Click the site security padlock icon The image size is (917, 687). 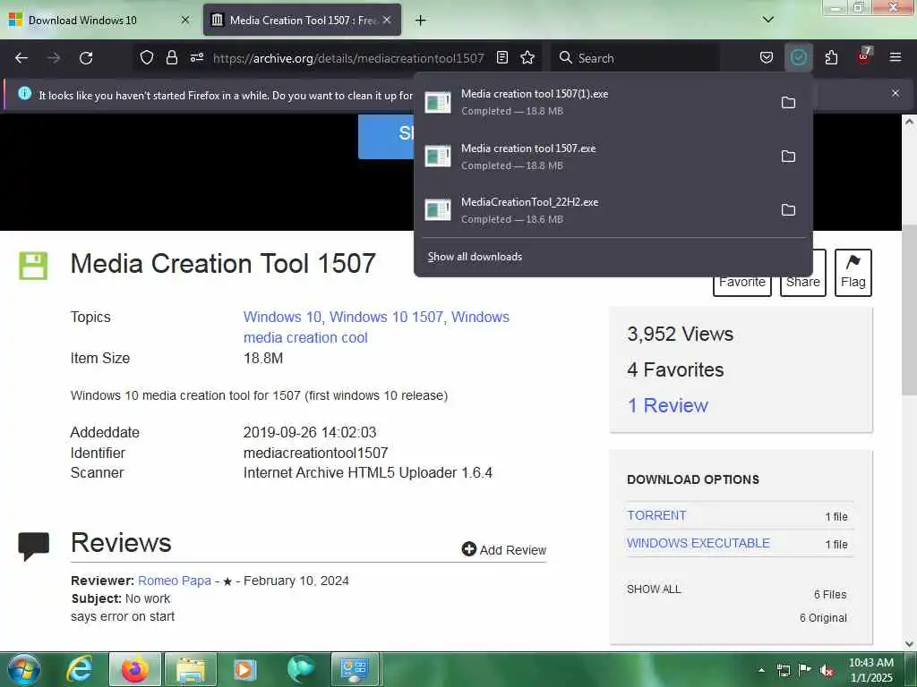(171, 57)
